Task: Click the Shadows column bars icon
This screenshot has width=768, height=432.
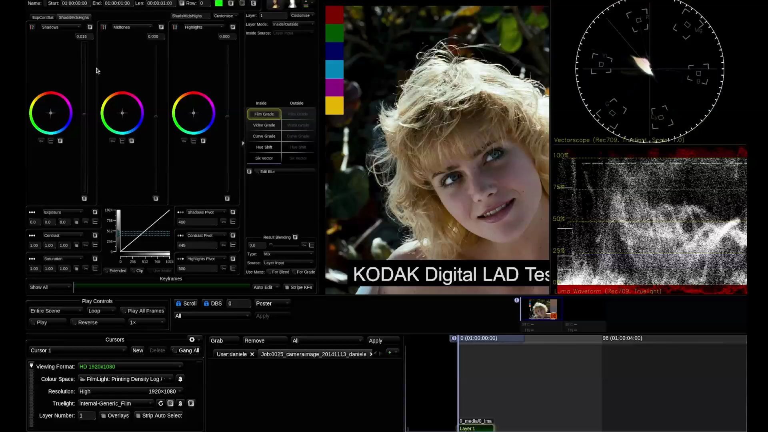Action: (32, 27)
